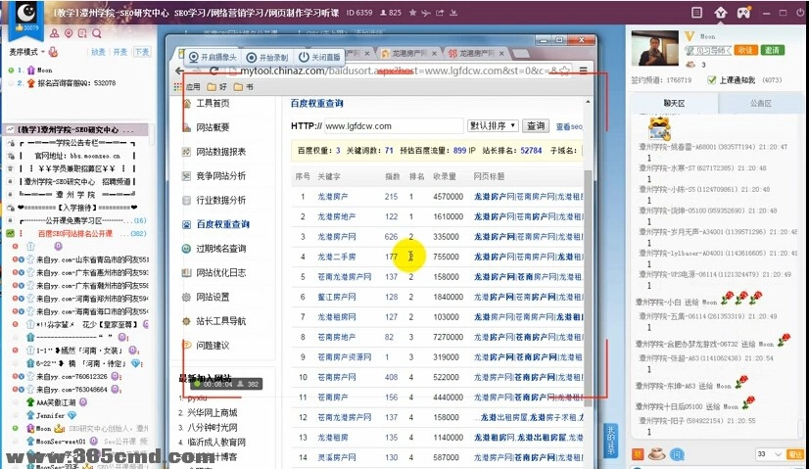Select 网站概要 in the sidebar menu
This screenshot has width=809, height=469.
pyautogui.click(x=213, y=127)
